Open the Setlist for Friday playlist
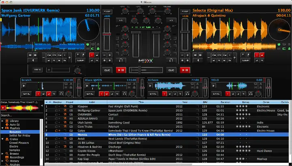The height and width of the screenshot is (166, 292). click(x=20, y=135)
